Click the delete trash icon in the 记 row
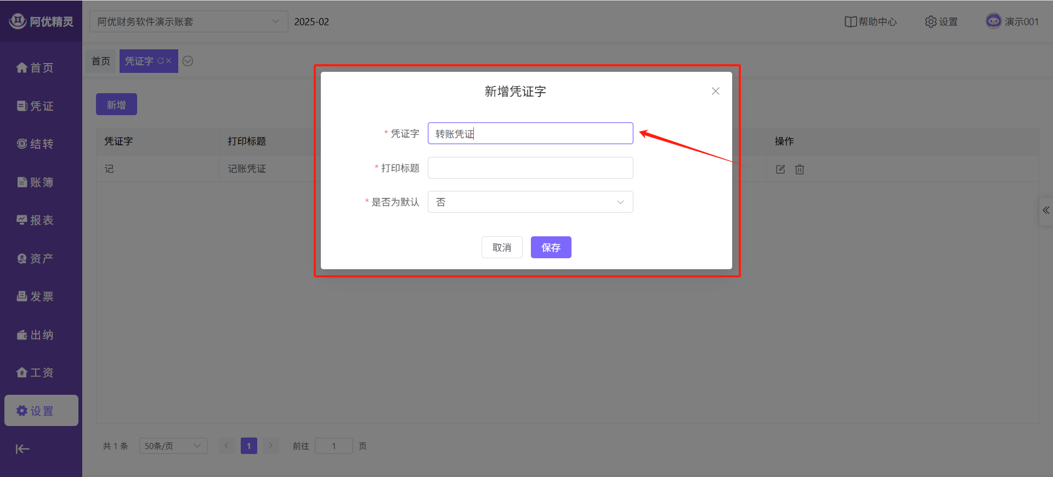 coord(800,169)
